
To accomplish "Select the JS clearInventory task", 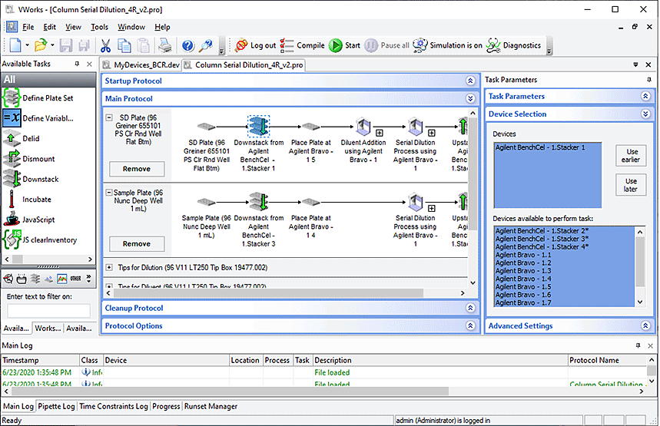I will [x=41, y=239].
